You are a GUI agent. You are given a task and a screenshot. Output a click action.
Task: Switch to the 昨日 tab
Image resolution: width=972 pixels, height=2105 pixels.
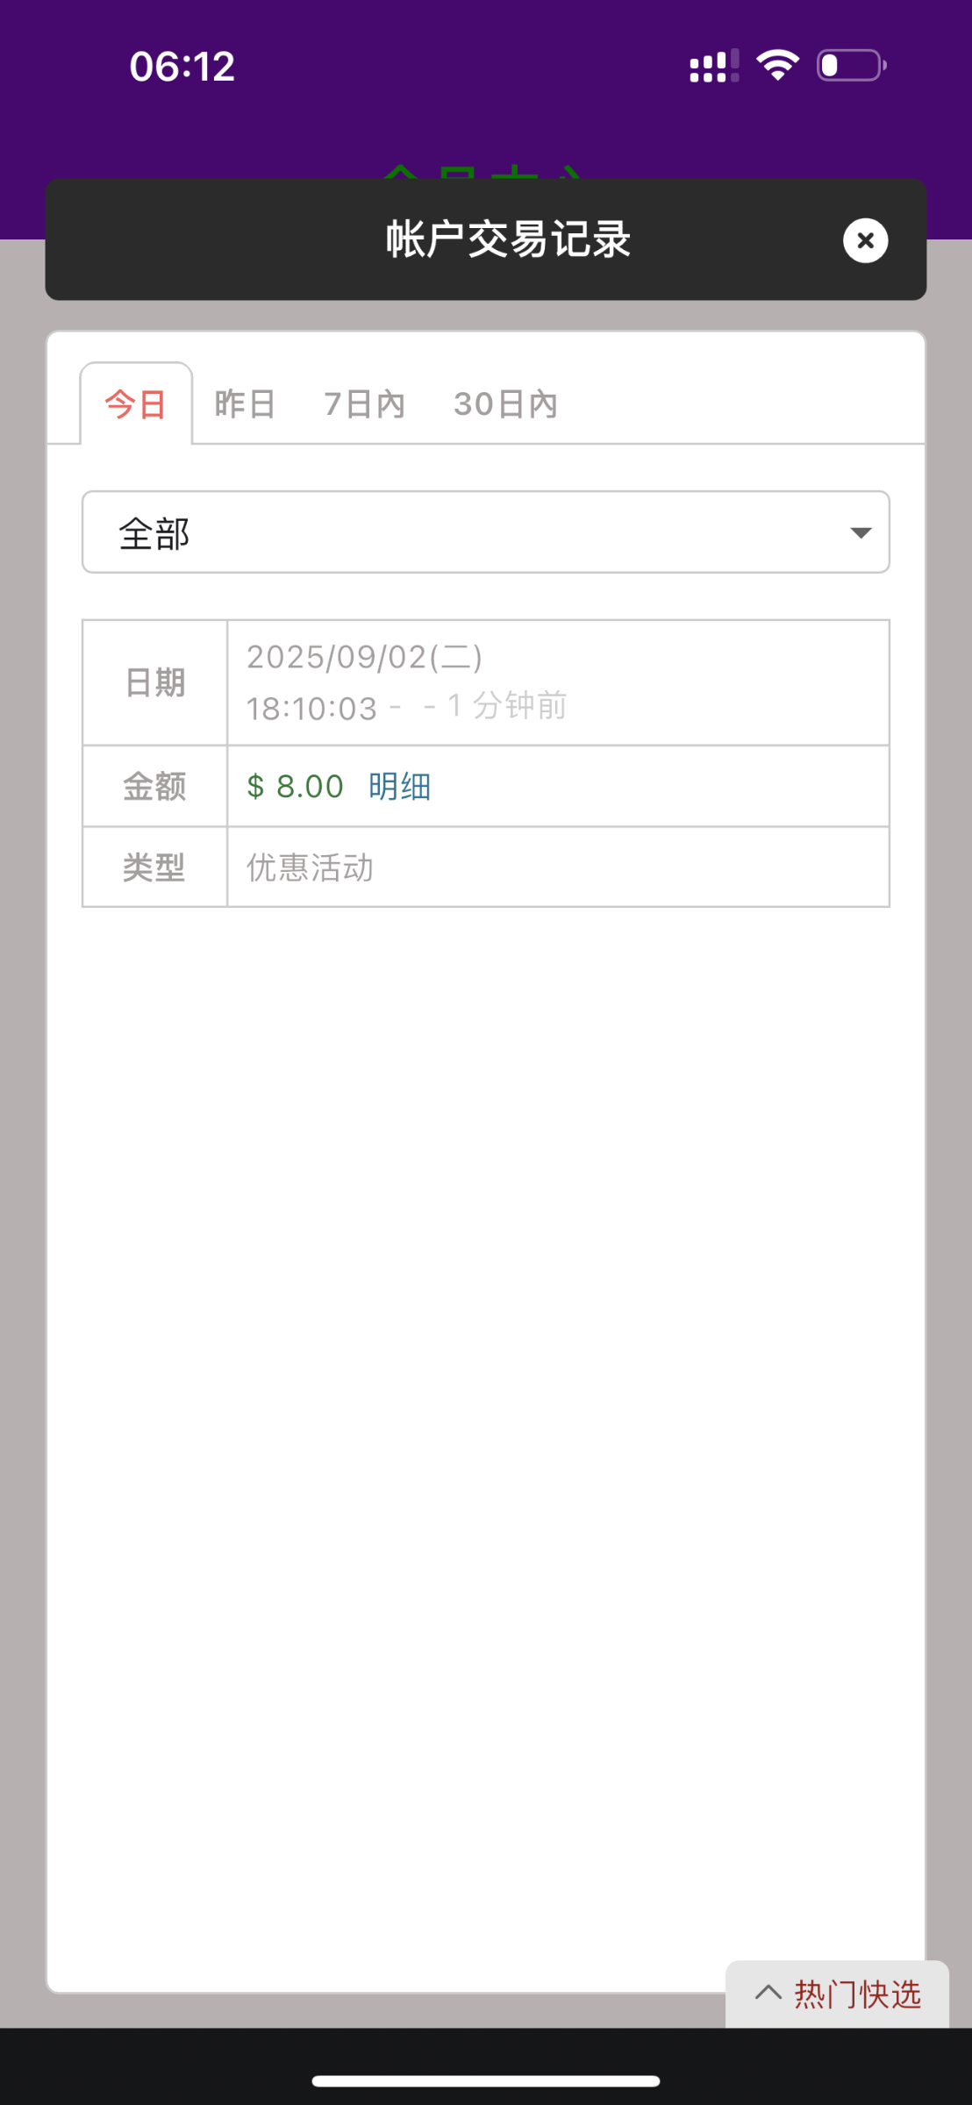(246, 404)
